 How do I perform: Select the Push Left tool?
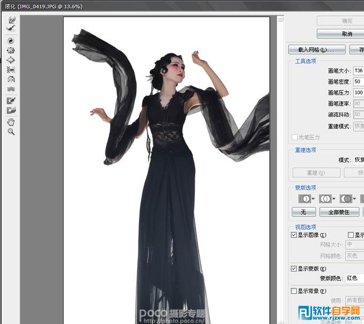11,69
